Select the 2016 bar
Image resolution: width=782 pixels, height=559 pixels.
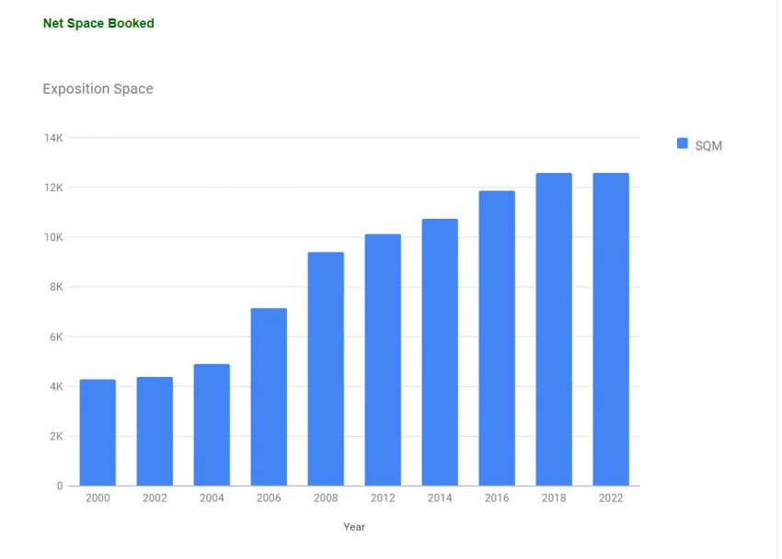tap(497, 337)
